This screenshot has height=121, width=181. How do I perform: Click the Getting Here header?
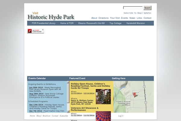tap(119, 78)
